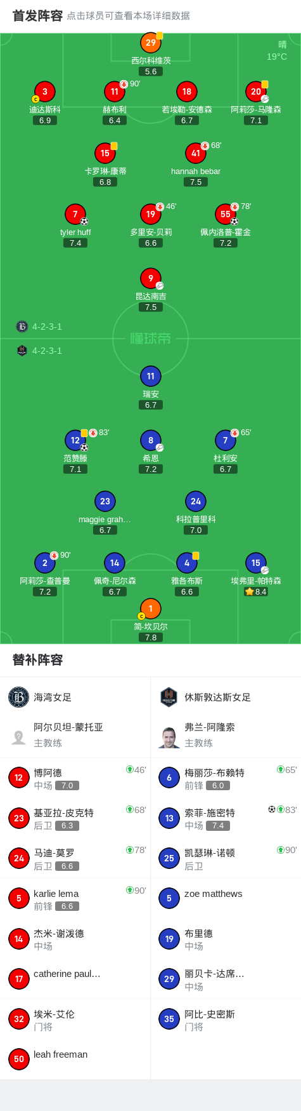The height and width of the screenshot is (1111, 301).
Task: Open substitute 13 索菲-施密特 details
Action: tap(226, 818)
